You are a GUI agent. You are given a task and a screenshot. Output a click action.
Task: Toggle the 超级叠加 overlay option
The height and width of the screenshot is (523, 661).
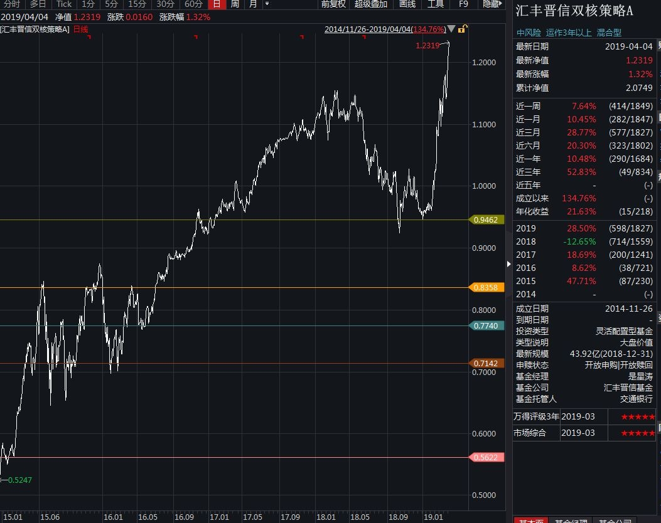pyautogui.click(x=370, y=4)
